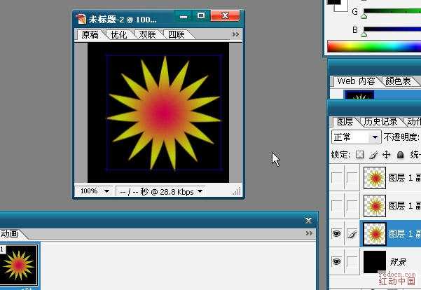Click document window flyout arrows near tabs
This screenshot has width=421, height=290.
(235, 34)
